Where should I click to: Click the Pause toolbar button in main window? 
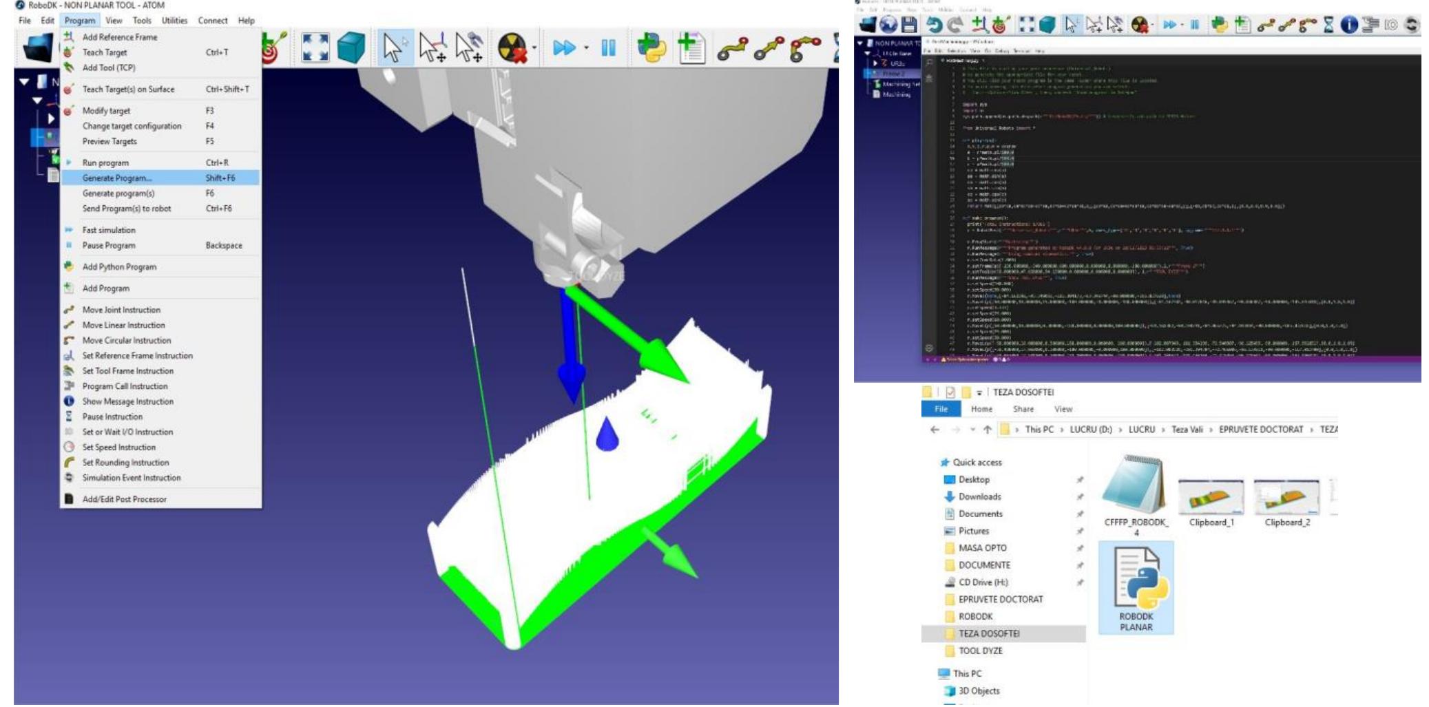[x=608, y=48]
